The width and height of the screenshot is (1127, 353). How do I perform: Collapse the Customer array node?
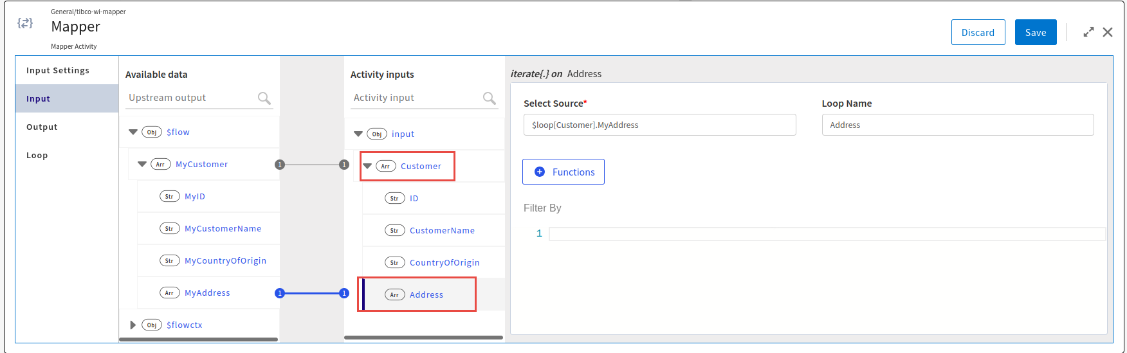click(367, 166)
